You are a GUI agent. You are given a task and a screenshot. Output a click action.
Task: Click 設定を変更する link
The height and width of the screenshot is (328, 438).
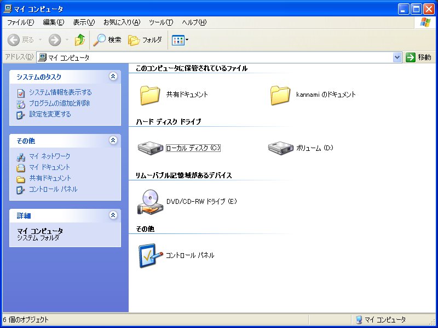(x=50, y=114)
